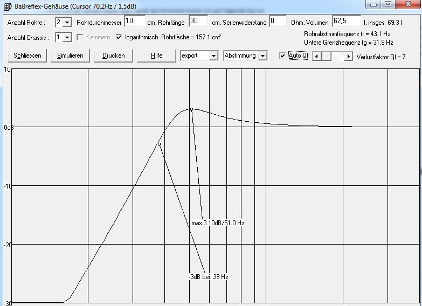The image size is (422, 306).
Task: Toggle the logarithmisch checkbox
Action: click(x=119, y=37)
